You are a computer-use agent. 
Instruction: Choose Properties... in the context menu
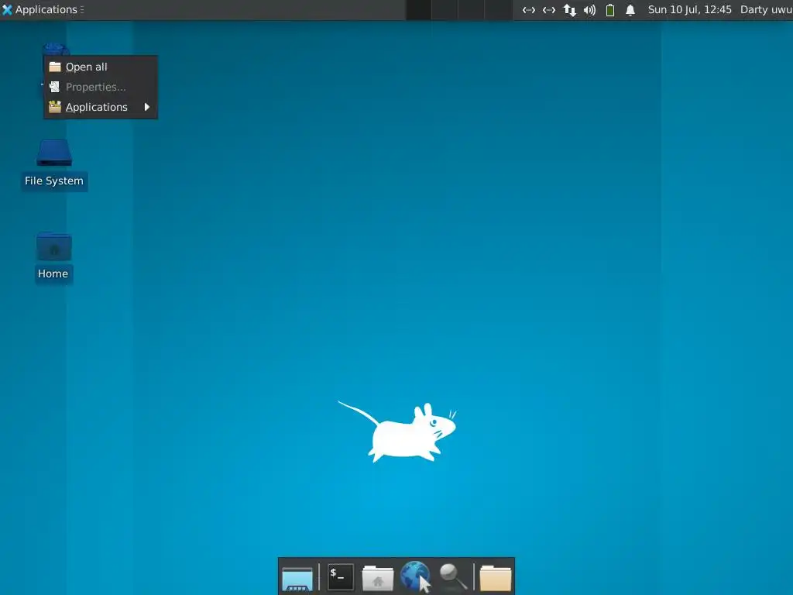(x=101, y=87)
